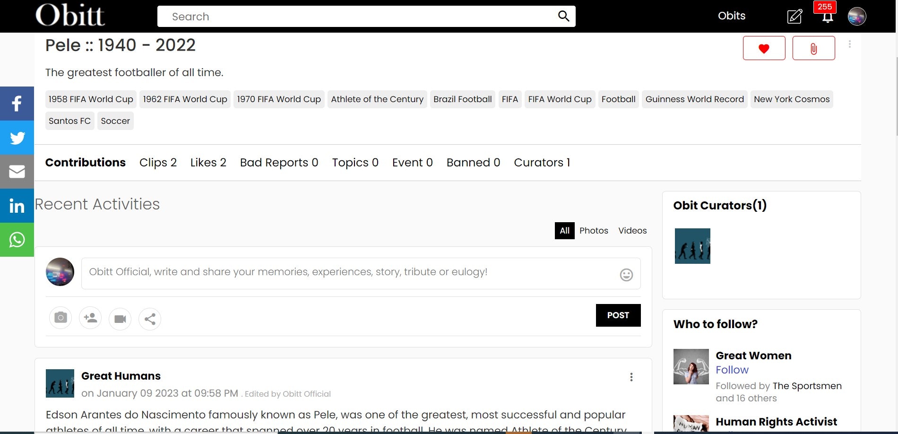Share via email envelope icon

[17, 172]
